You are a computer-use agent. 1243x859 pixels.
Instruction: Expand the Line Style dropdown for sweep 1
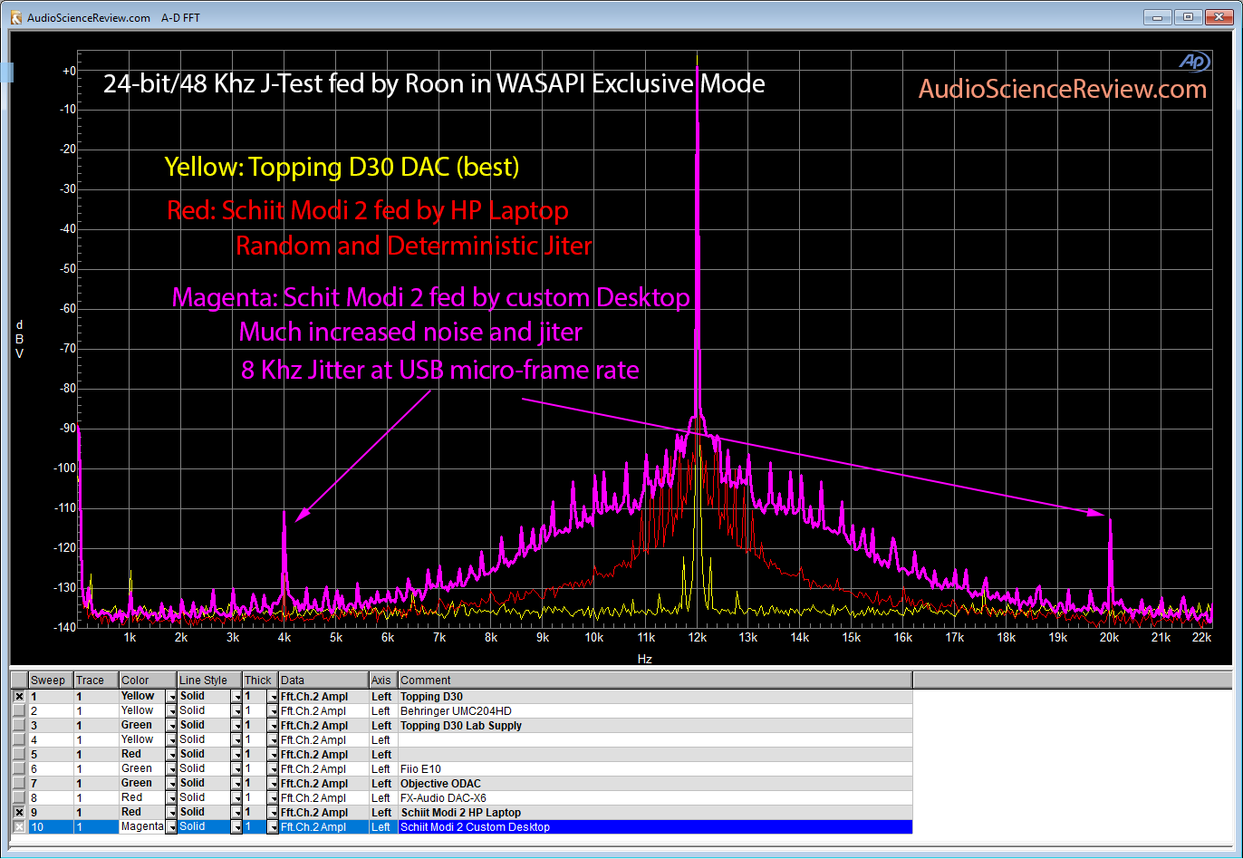click(236, 696)
